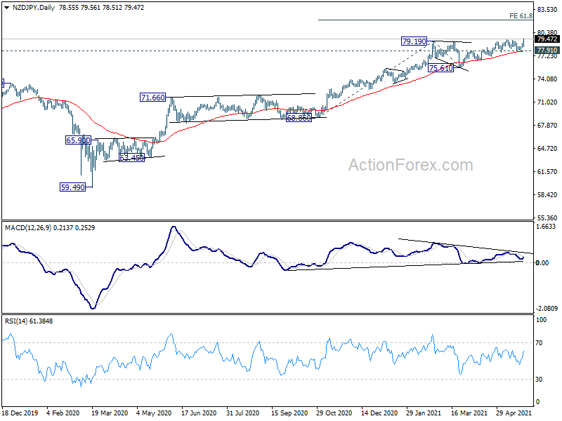Click the 29 Oct 2020 date label

(334, 413)
